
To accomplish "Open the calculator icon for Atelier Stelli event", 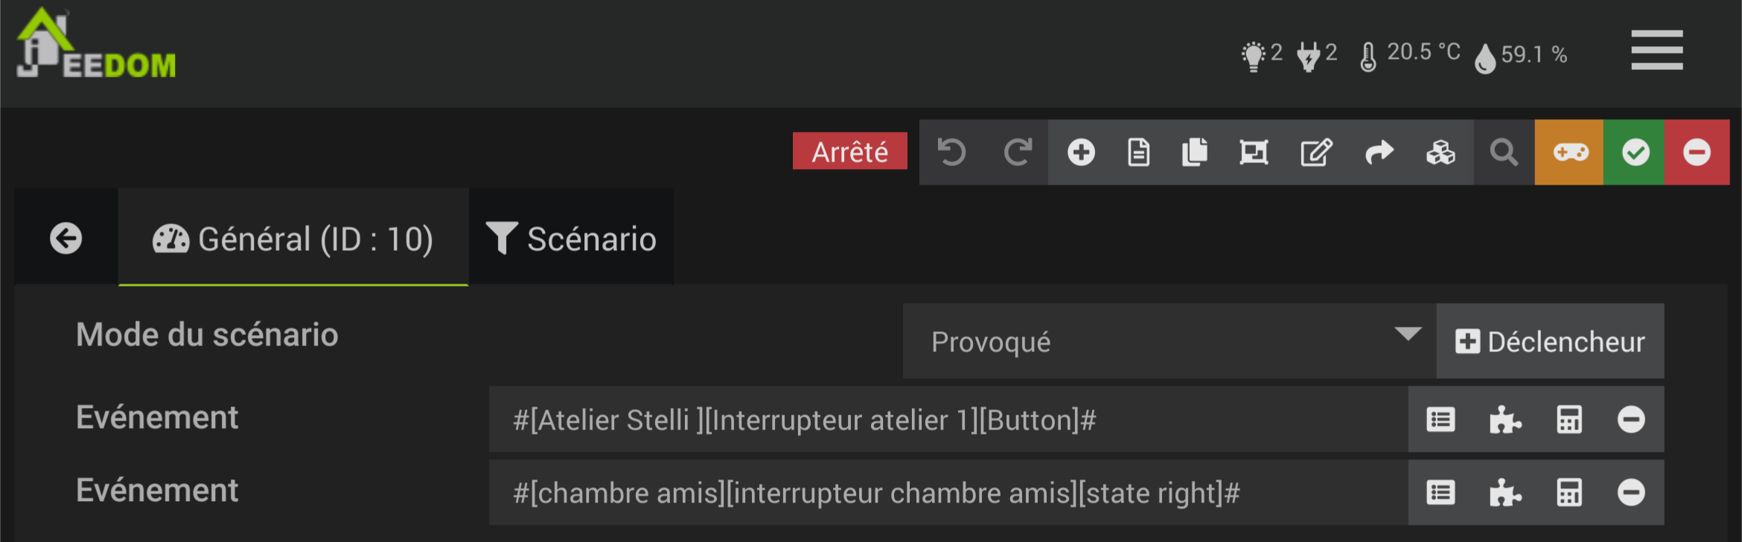I will pos(1569,420).
